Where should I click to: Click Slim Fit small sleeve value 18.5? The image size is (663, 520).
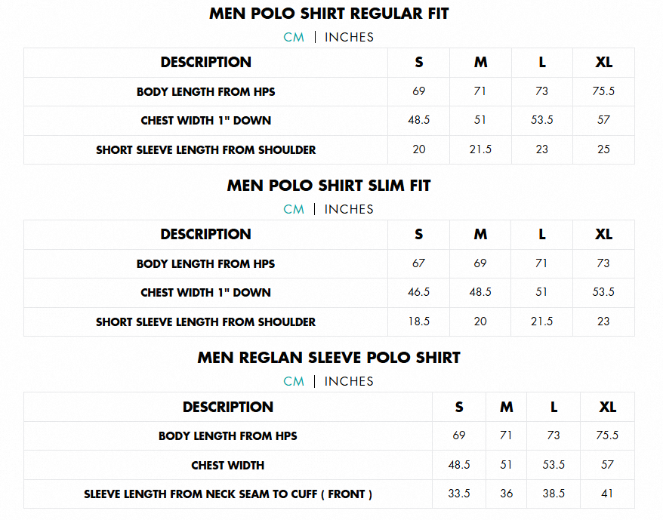[419, 322]
